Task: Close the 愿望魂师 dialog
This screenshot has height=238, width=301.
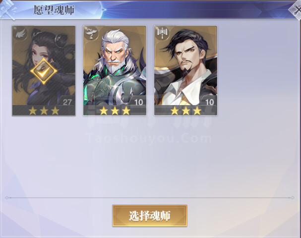Action: point(296,10)
